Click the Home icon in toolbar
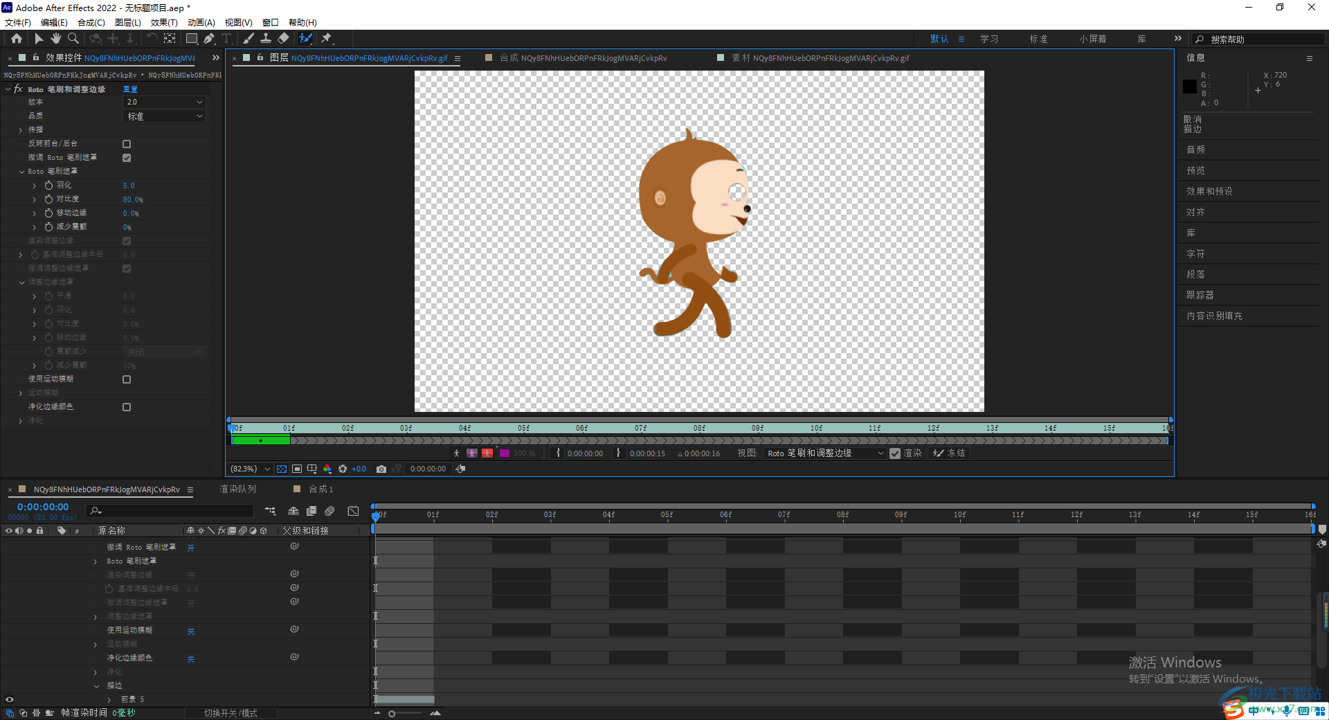Screen dimensions: 1329x720 coord(17,39)
